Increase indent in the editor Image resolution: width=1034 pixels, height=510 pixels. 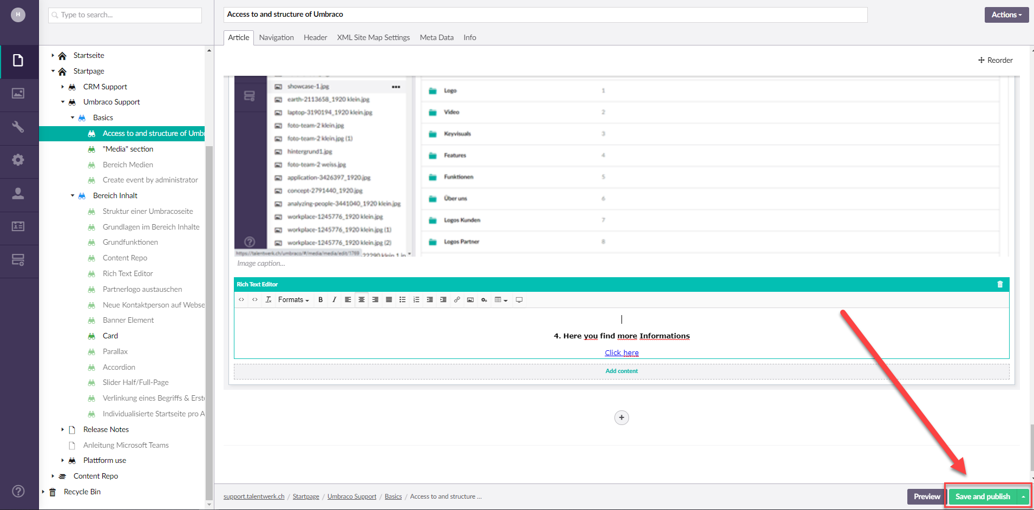tap(443, 300)
